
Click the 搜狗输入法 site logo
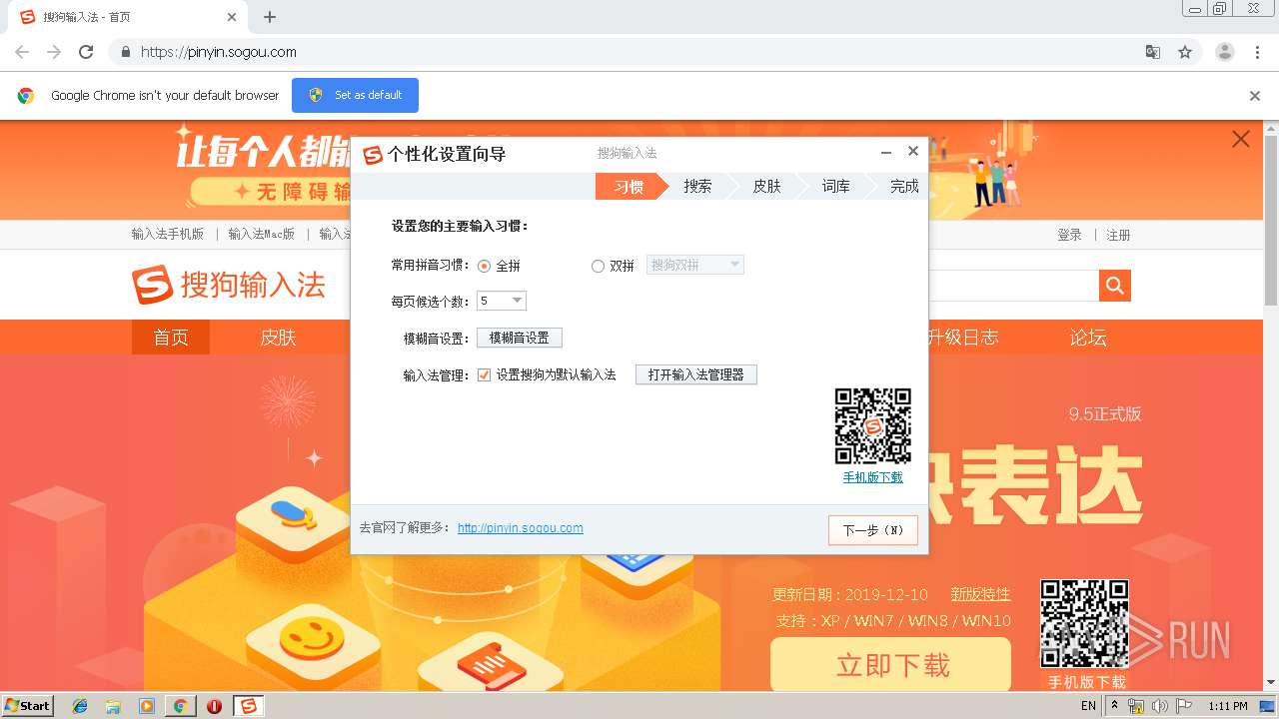[229, 285]
